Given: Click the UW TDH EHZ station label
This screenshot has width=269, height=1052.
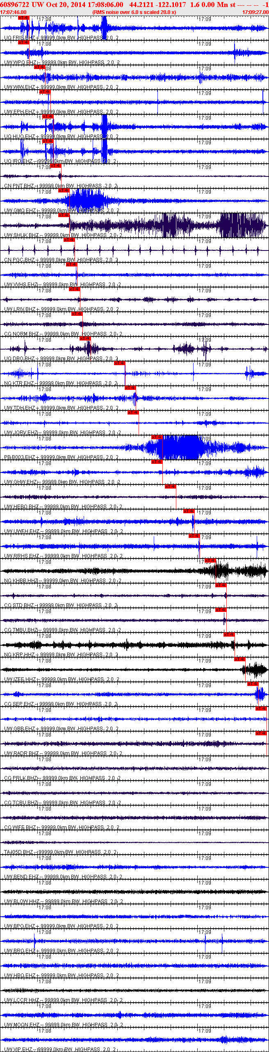Looking at the screenshot, I should [19, 408].
